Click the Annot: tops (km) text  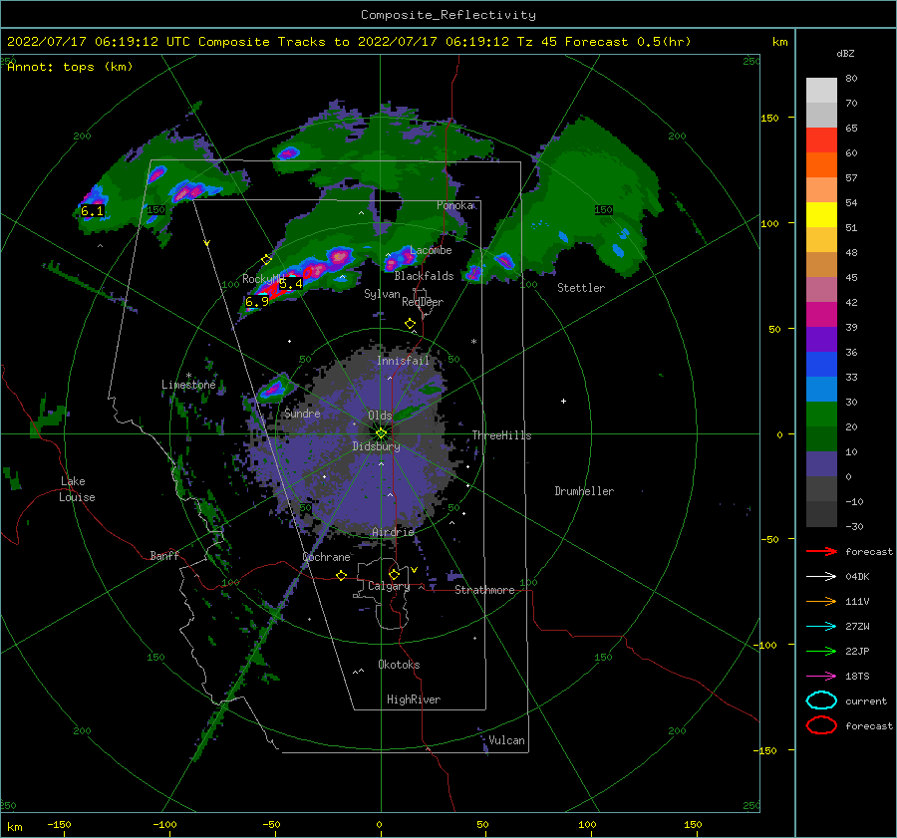point(70,67)
